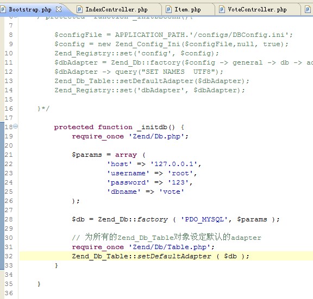Click the PHP file icon on IndexController.php tab
Viewport: 313px width, 299px height.
point(80,9)
